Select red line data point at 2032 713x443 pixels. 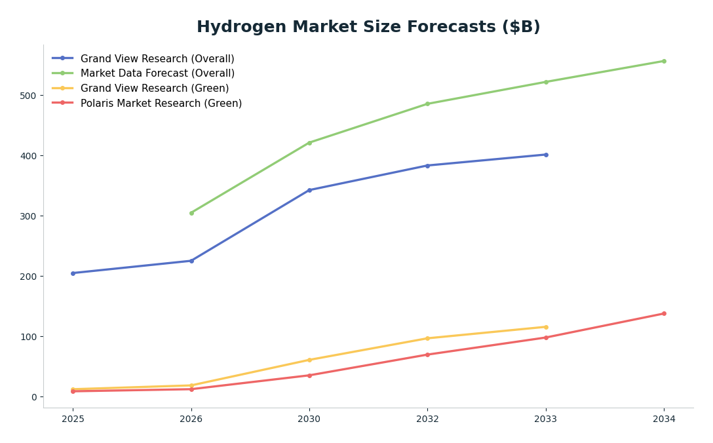pyautogui.click(x=427, y=355)
